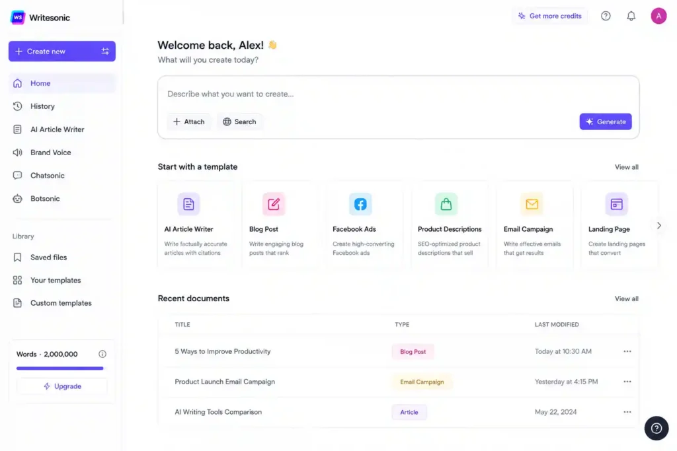Open options for AI Writing Tools Comparison
Viewport: 677px width, 451px height.
pos(627,412)
